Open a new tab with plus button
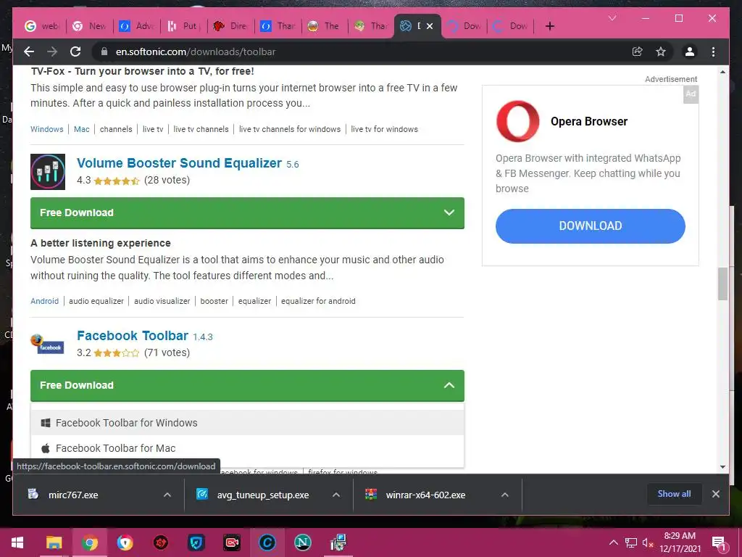Viewport: 742px width, 557px height. (x=549, y=26)
